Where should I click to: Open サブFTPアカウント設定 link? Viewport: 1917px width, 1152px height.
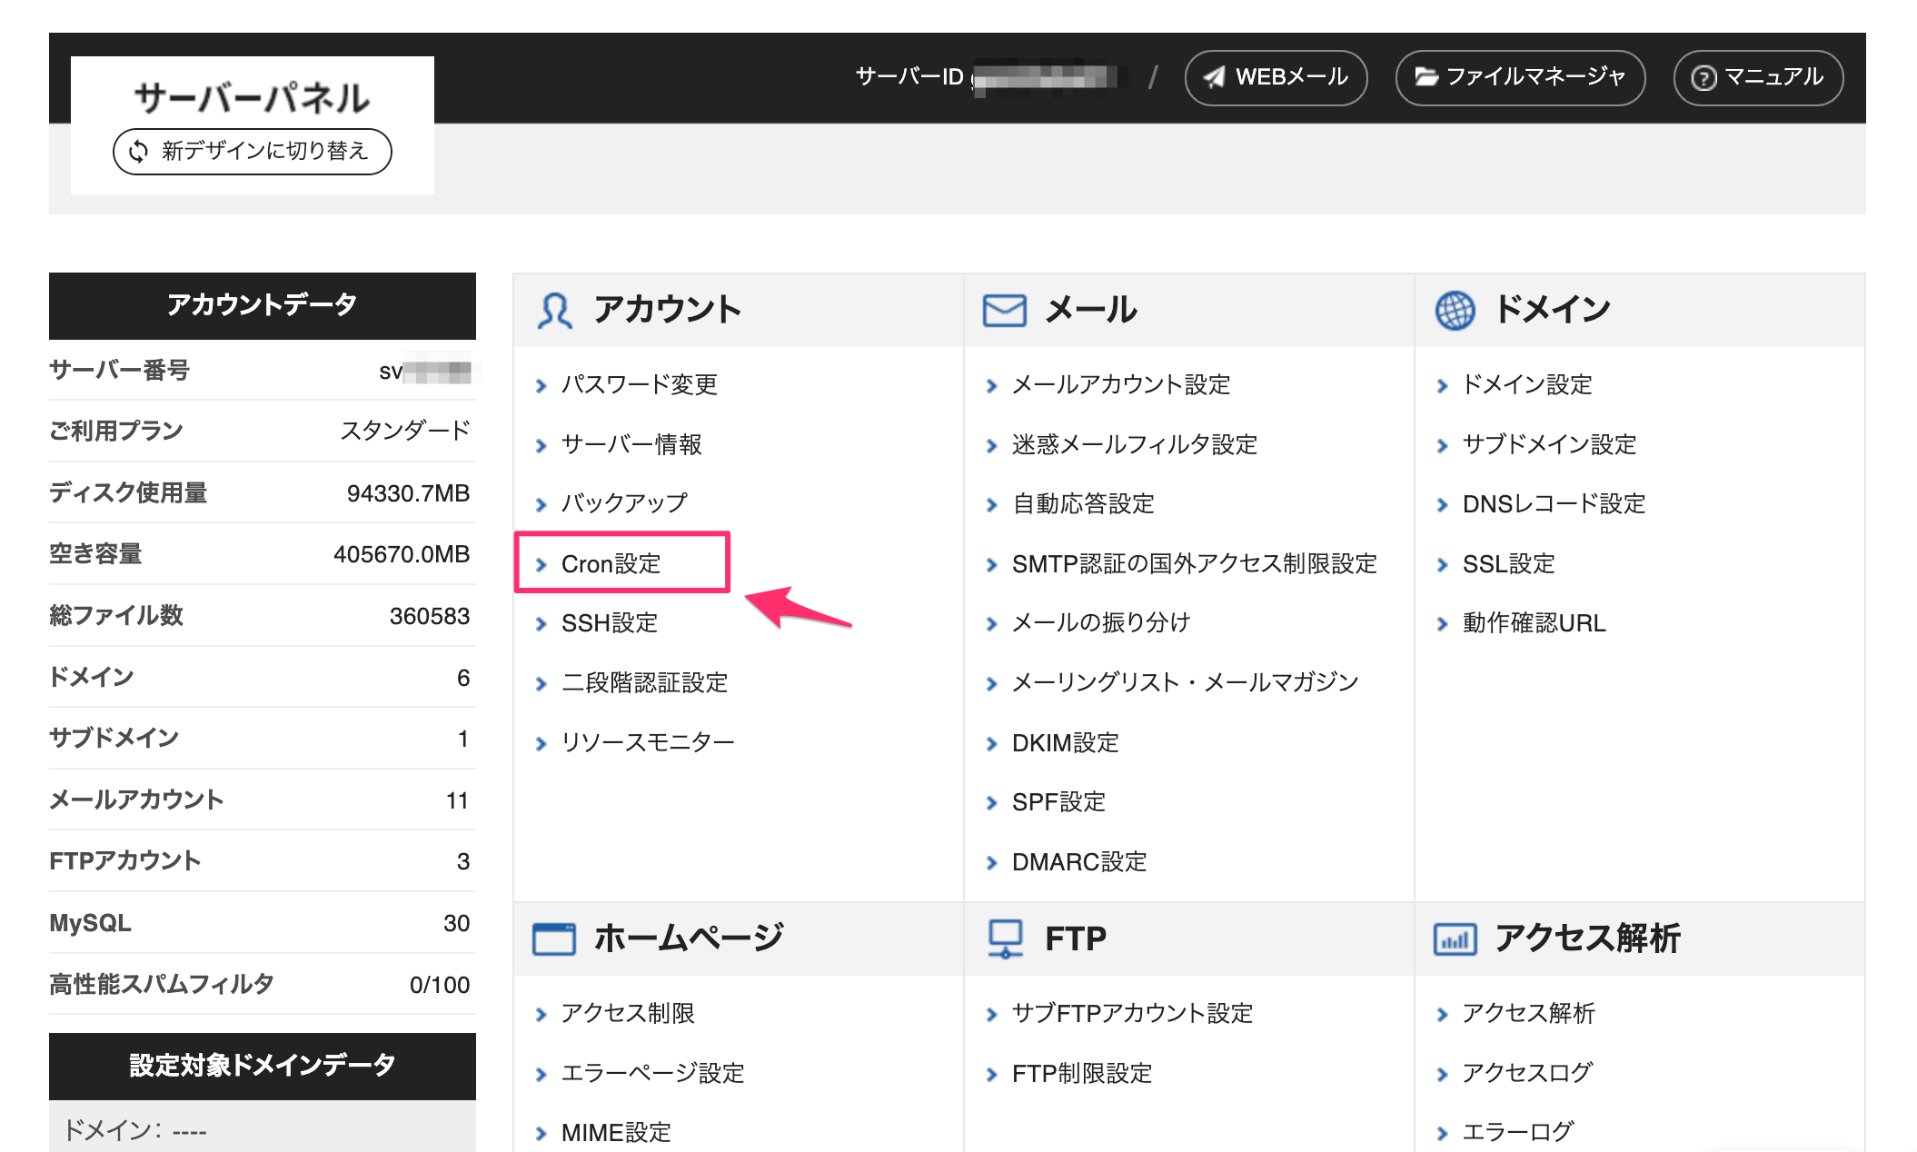1132,1014
